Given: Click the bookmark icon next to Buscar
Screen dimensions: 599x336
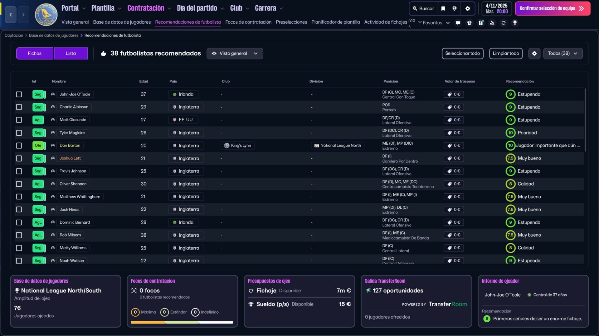Looking at the screenshot, I should pos(443,8).
